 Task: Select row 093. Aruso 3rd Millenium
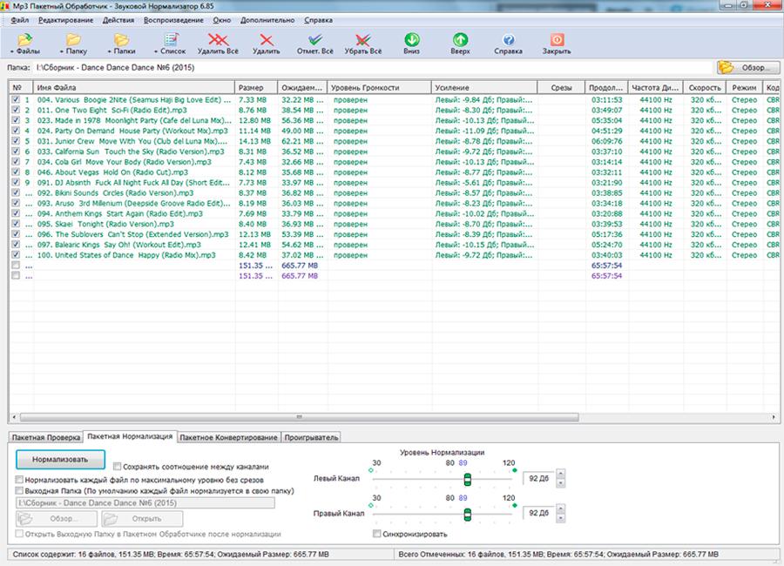pos(395,204)
